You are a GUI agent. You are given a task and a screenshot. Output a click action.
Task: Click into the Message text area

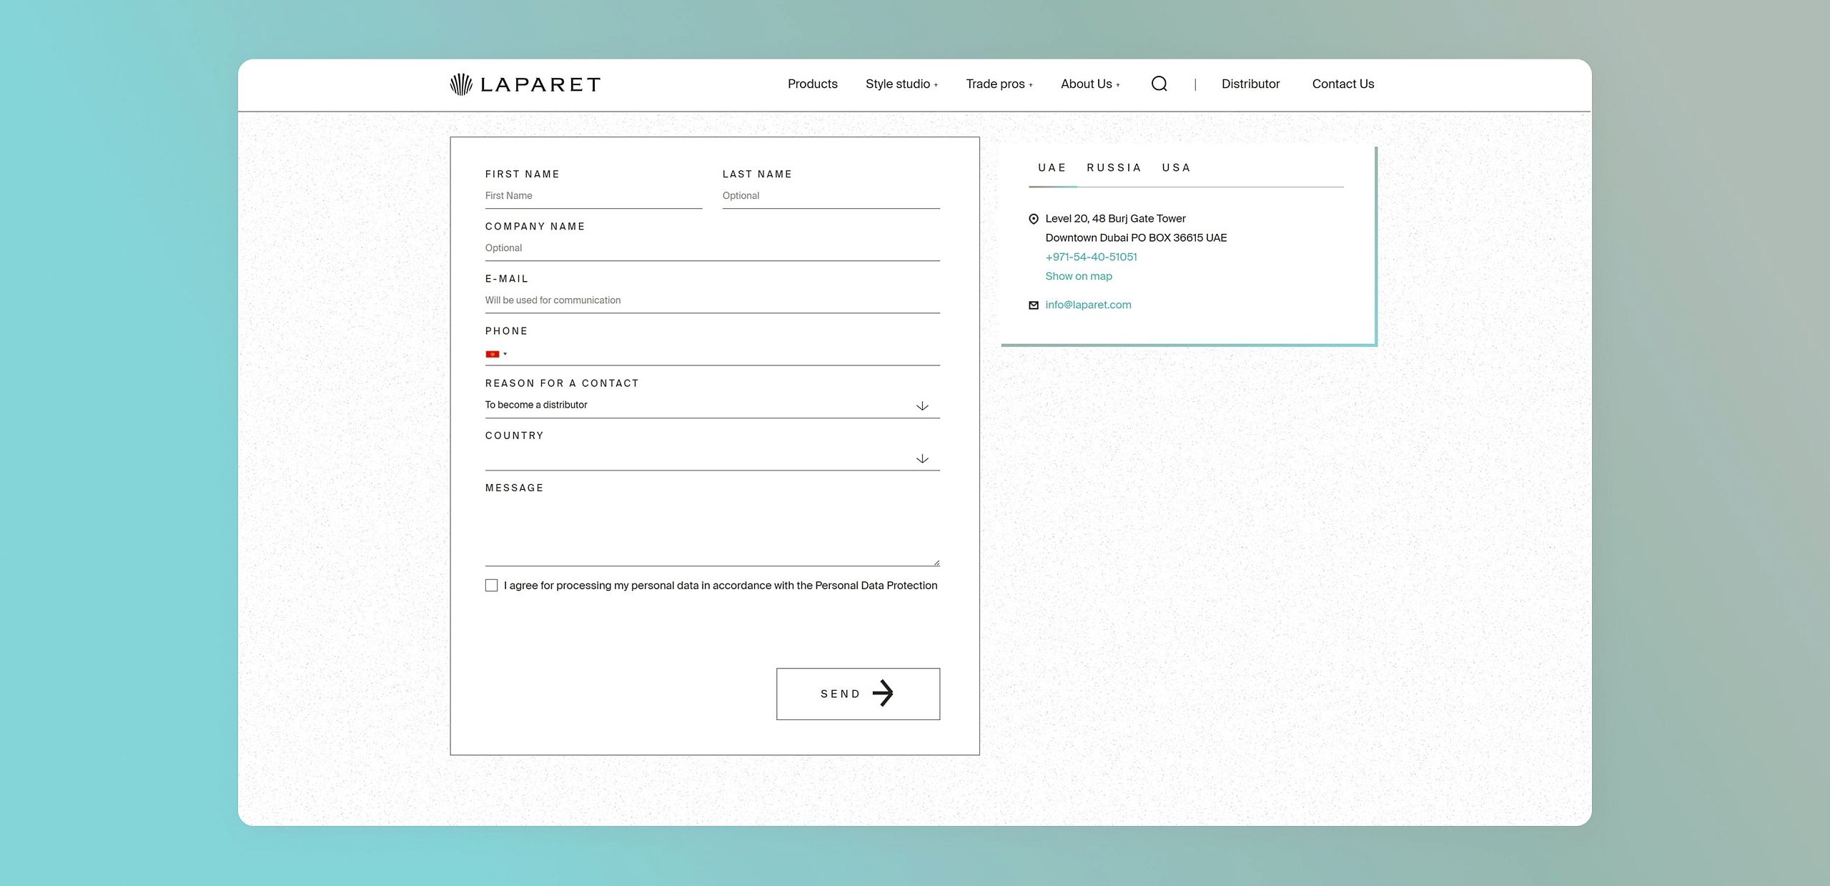click(x=711, y=529)
